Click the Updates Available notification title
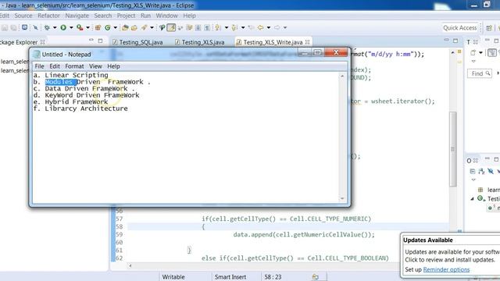Image resolution: width=500 pixels, height=281 pixels. coord(428,240)
